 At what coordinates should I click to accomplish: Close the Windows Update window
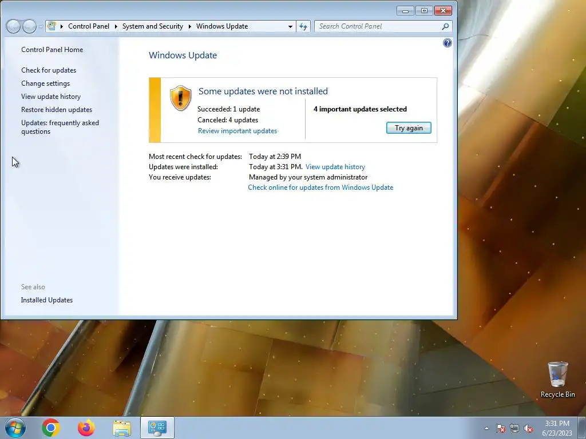tap(443, 10)
